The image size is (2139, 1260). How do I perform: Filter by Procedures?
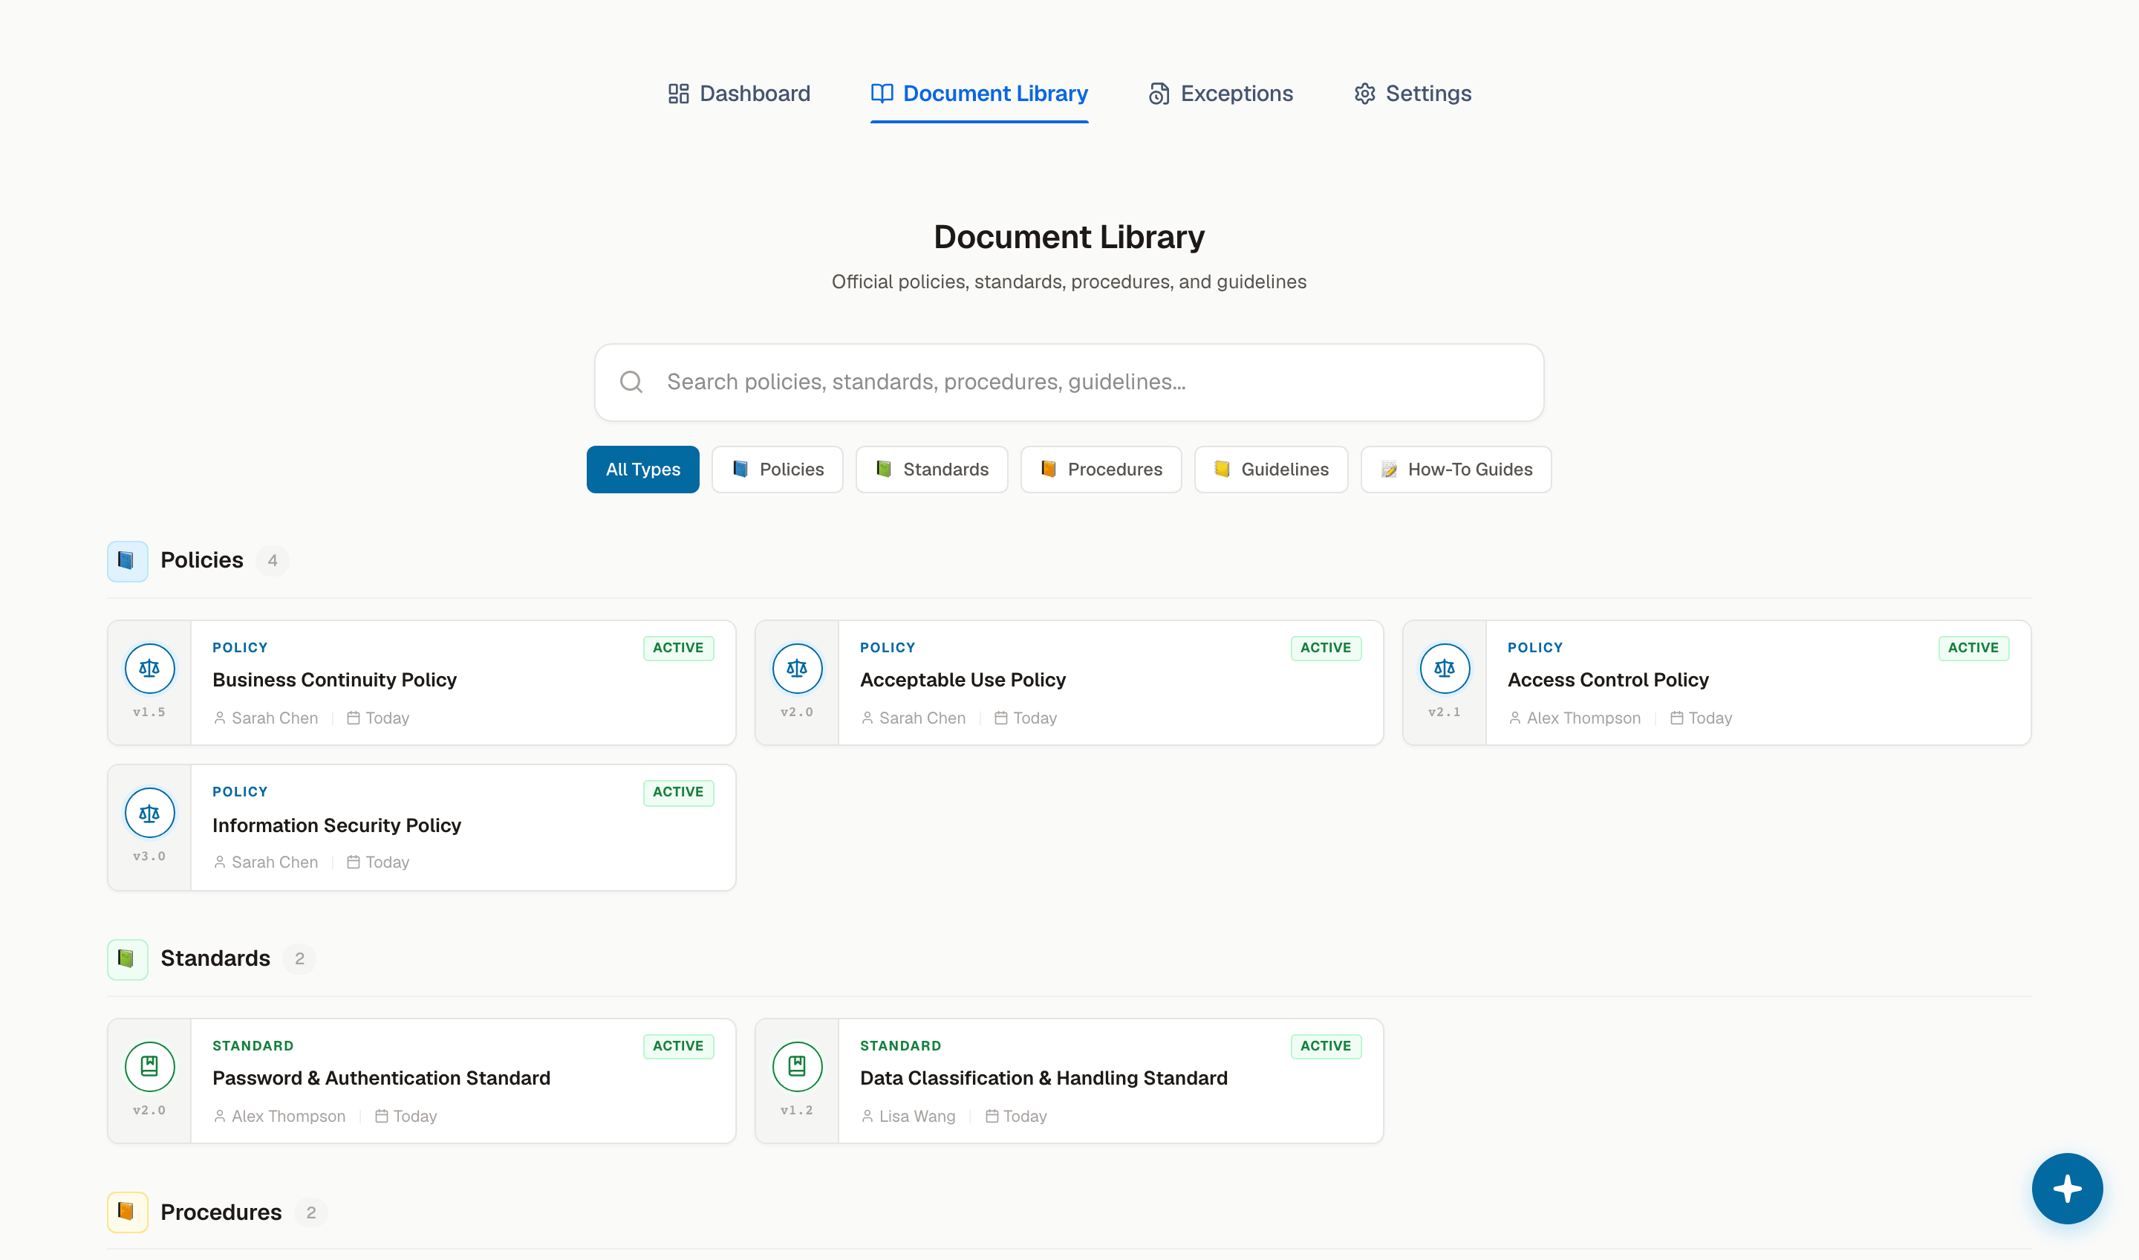[x=1101, y=470]
